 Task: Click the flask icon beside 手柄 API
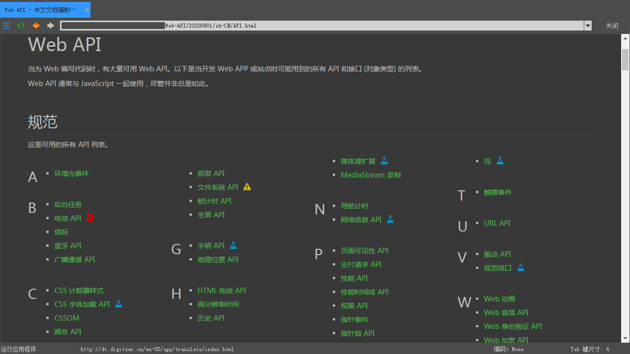point(233,245)
